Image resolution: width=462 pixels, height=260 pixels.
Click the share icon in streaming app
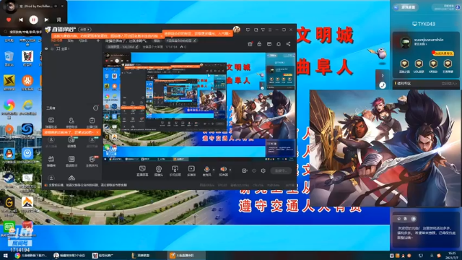click(x=288, y=44)
